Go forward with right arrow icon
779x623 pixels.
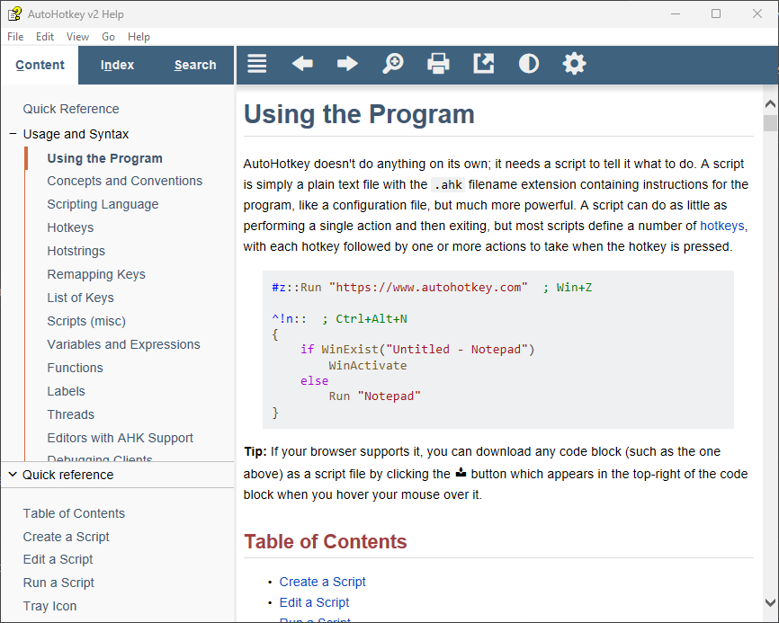[347, 64]
